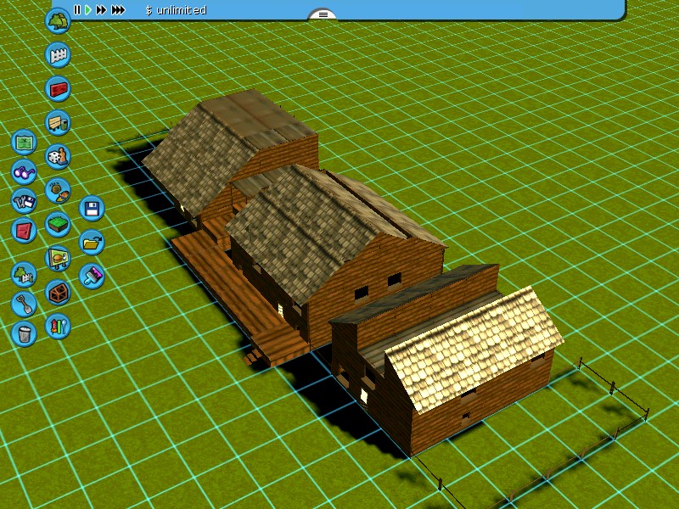Open the bench and litter bin items
The image size is (679, 509).
pos(58,122)
